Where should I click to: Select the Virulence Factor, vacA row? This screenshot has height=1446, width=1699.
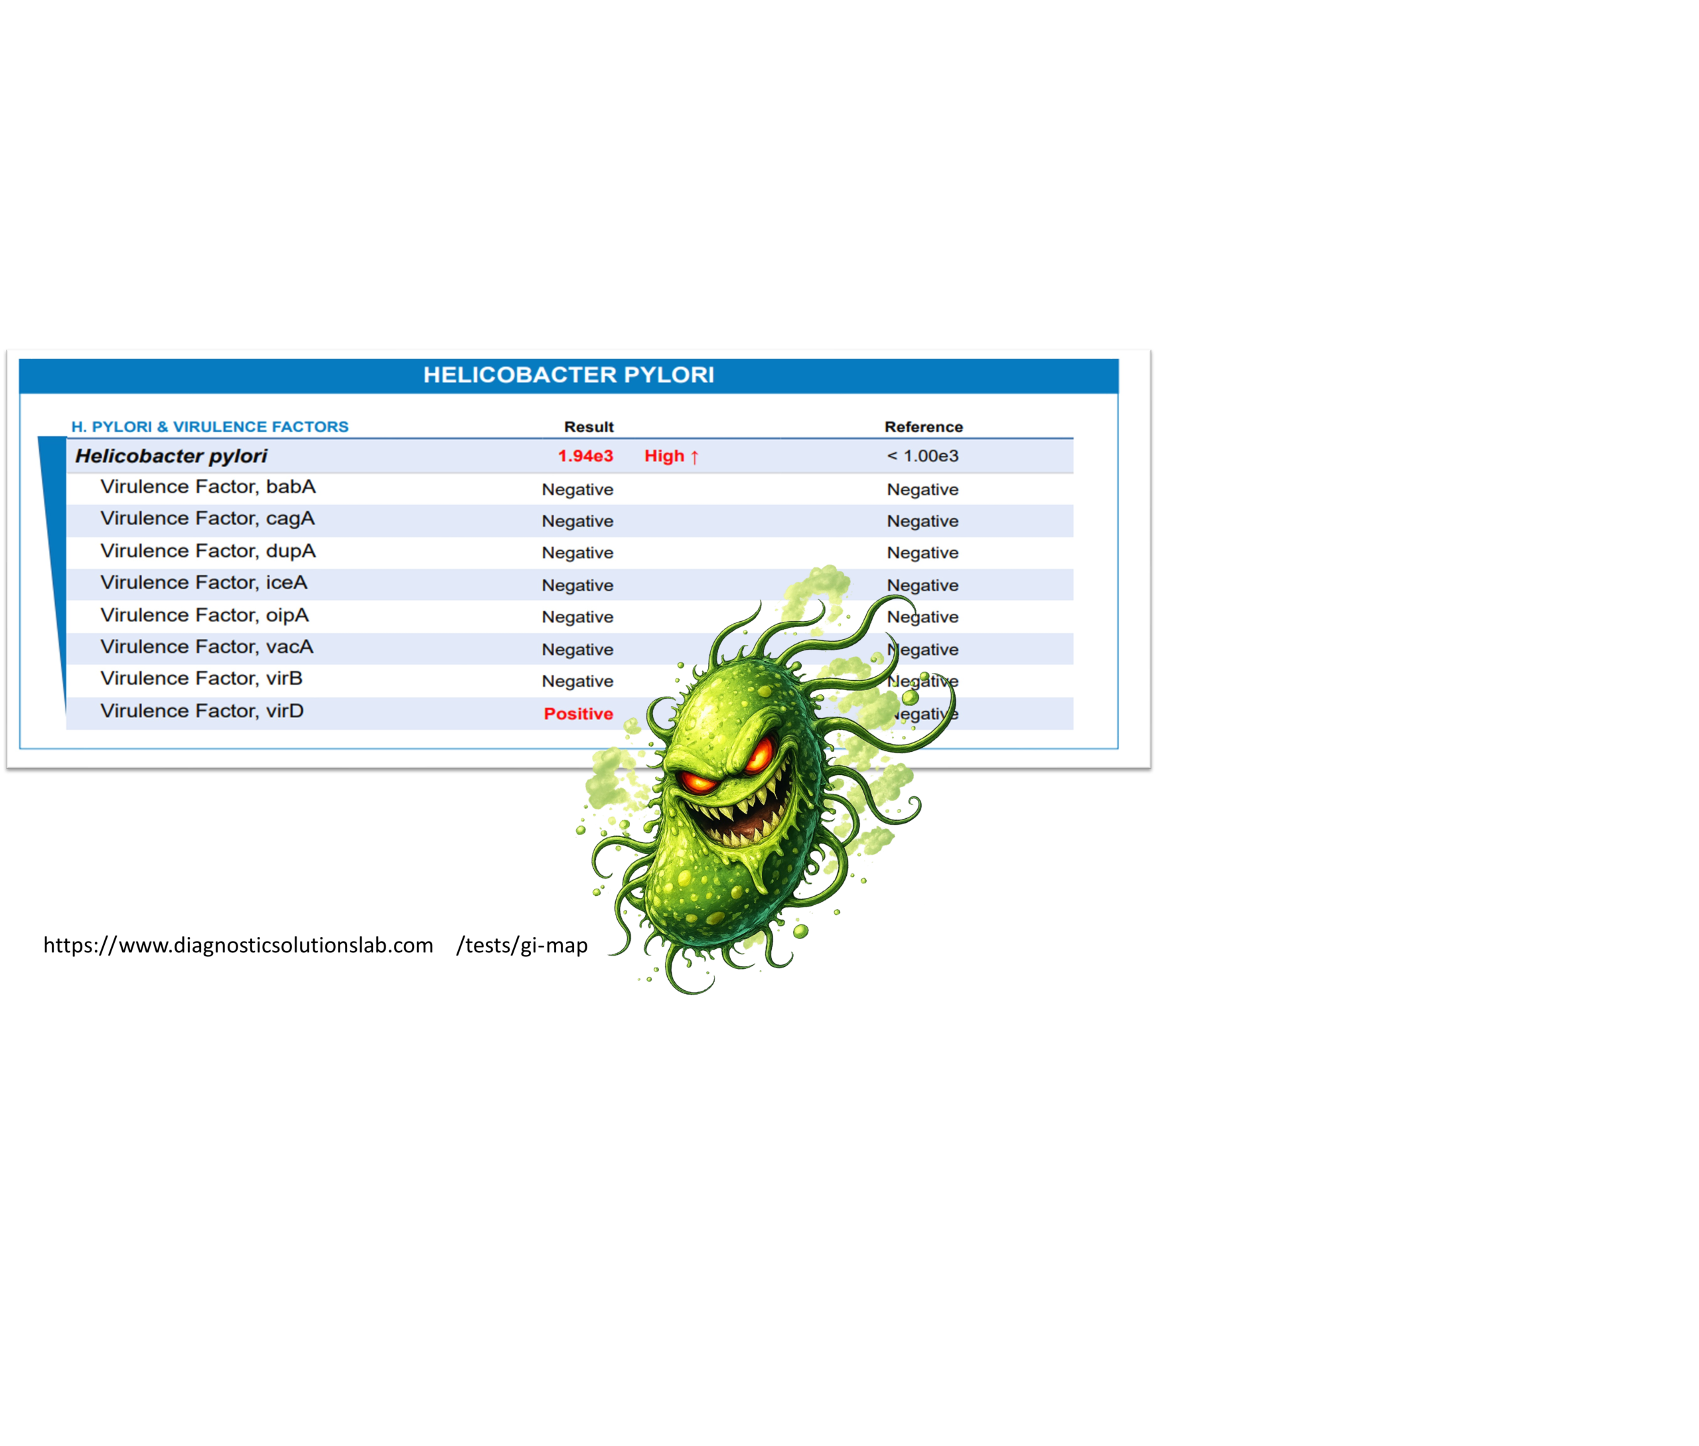click(206, 647)
